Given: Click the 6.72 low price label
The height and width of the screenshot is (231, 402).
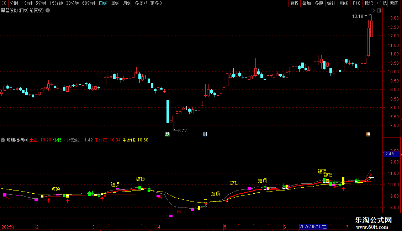Looking at the screenshot, I should coord(182,131).
